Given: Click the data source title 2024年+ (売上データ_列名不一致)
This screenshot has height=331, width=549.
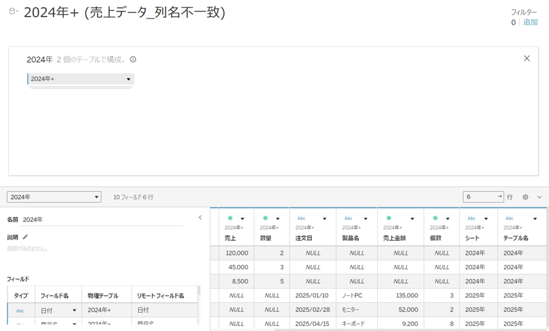Looking at the screenshot, I should point(124,13).
